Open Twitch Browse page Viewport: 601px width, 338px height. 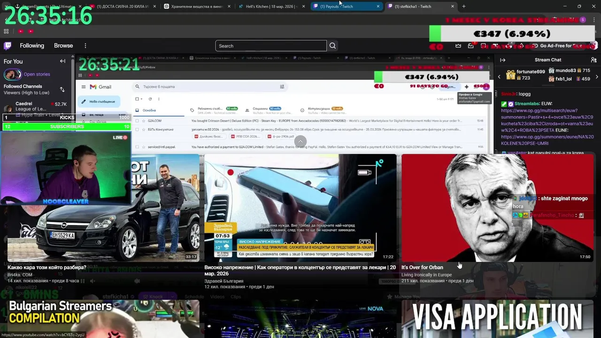[x=63, y=46]
